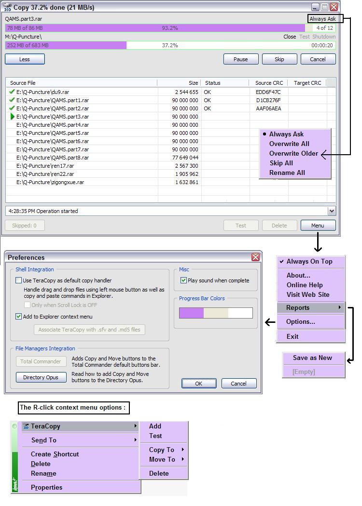Pause the copy operation
The image size is (362, 506).
tap(241, 59)
